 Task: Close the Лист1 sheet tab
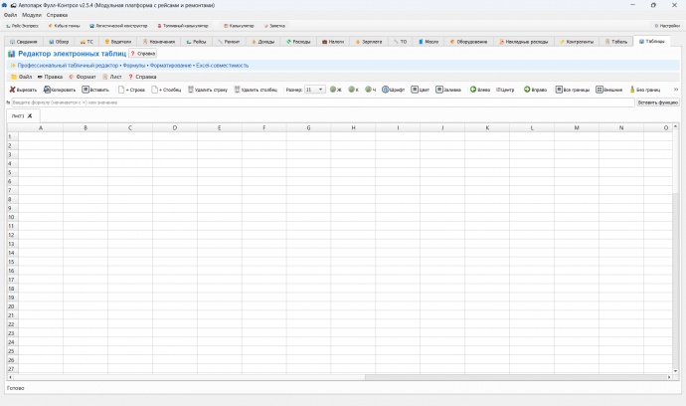pyautogui.click(x=30, y=116)
